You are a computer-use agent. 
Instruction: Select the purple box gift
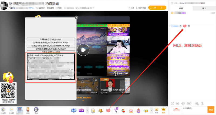pyautogui.click(x=138, y=110)
